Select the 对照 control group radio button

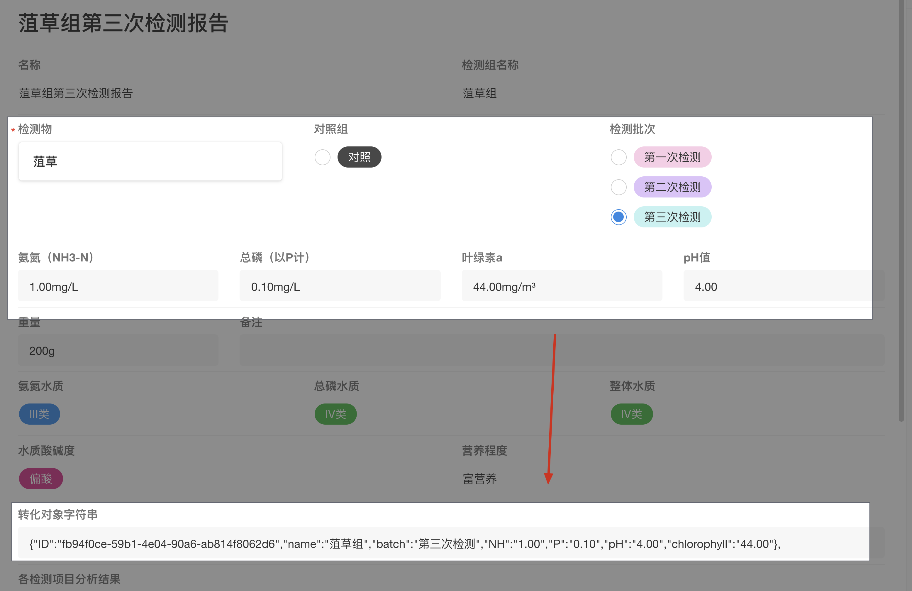click(x=322, y=157)
